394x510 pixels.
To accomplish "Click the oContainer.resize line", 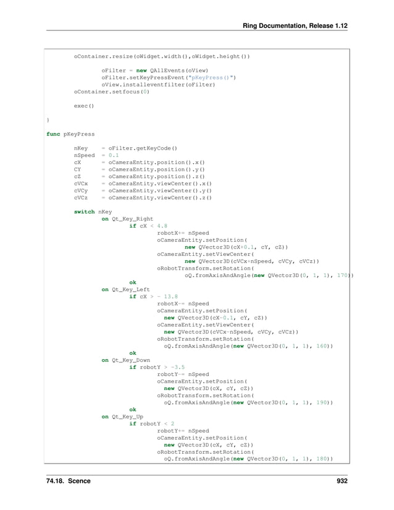I will click(x=162, y=56).
